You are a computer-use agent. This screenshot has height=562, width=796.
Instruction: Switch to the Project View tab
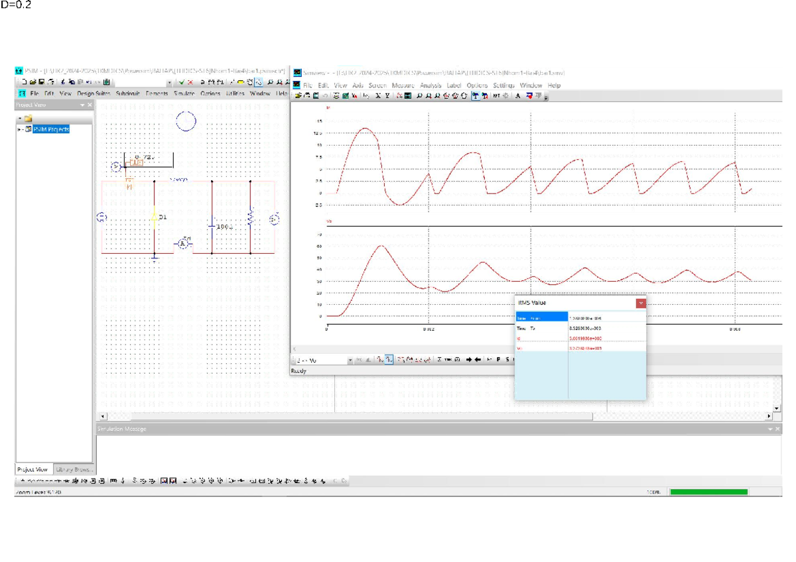coord(33,469)
